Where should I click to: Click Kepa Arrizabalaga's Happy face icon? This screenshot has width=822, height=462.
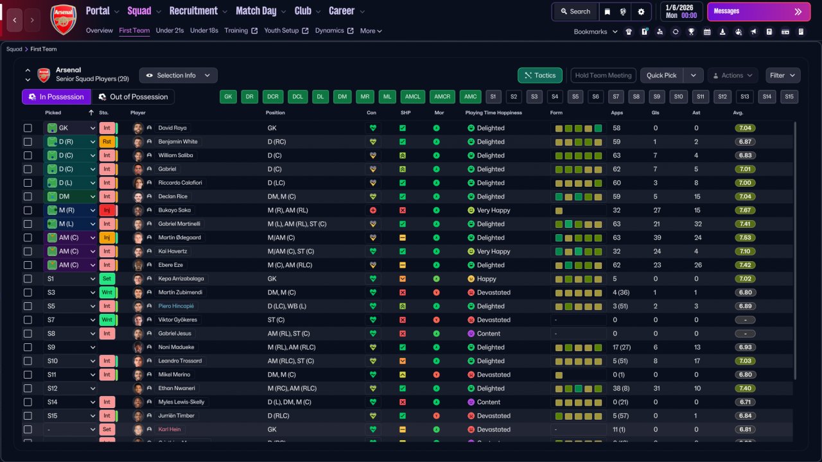pyautogui.click(x=471, y=279)
